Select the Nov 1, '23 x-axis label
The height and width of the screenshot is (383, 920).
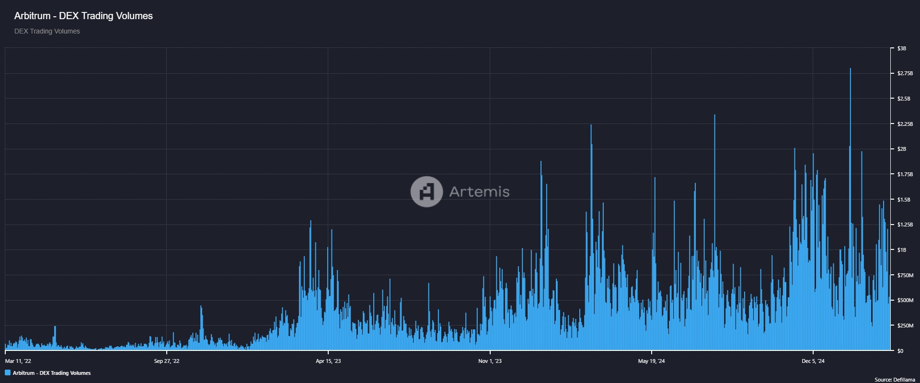pyautogui.click(x=490, y=361)
